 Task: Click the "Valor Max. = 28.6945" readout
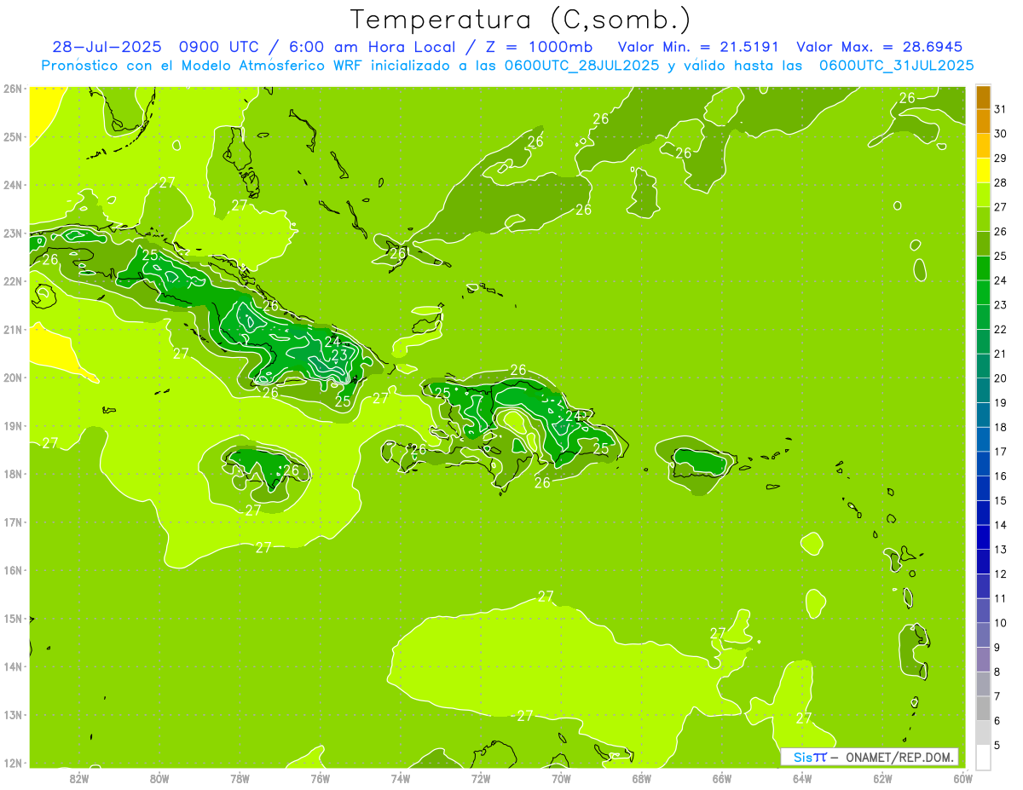(879, 47)
